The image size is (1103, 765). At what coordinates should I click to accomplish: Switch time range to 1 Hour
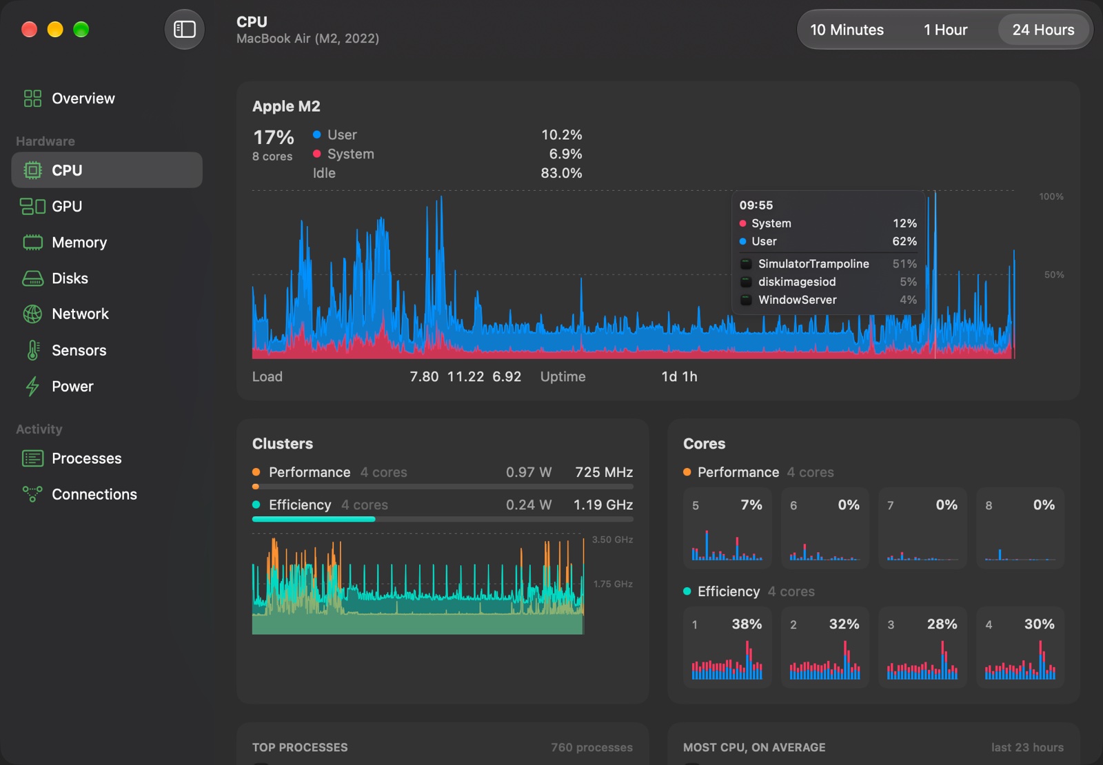945,30
